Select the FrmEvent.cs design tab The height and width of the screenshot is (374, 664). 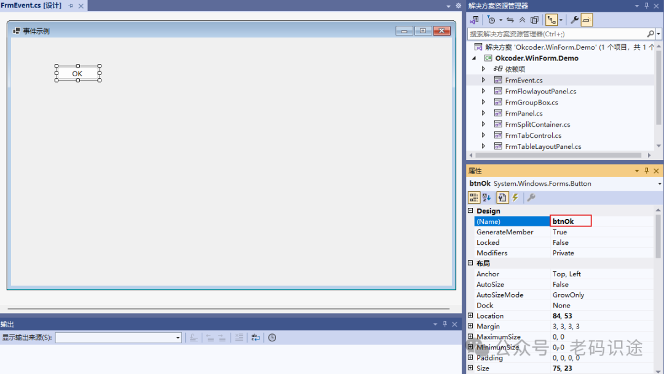point(31,6)
